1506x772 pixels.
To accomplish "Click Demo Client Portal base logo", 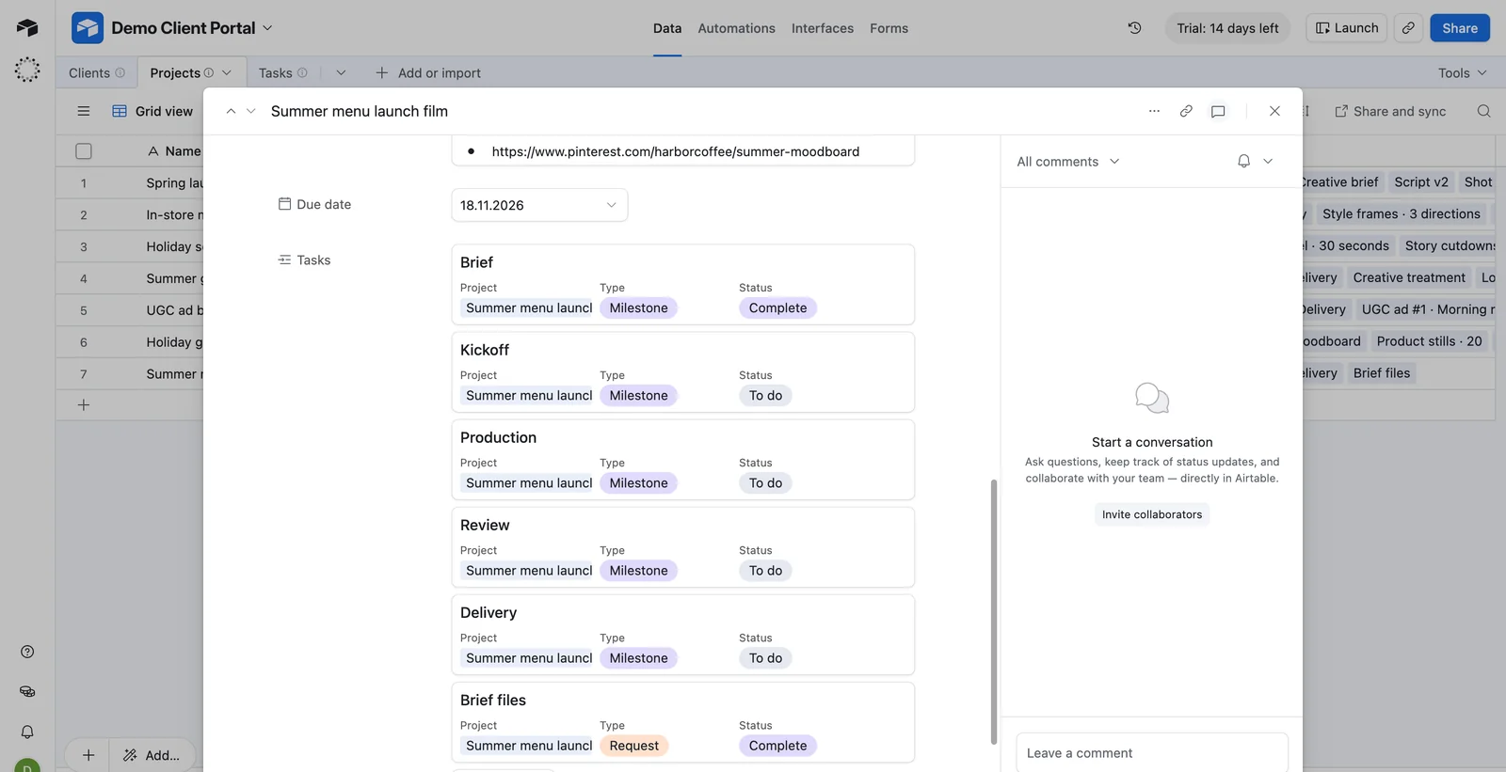I will 88,28.
